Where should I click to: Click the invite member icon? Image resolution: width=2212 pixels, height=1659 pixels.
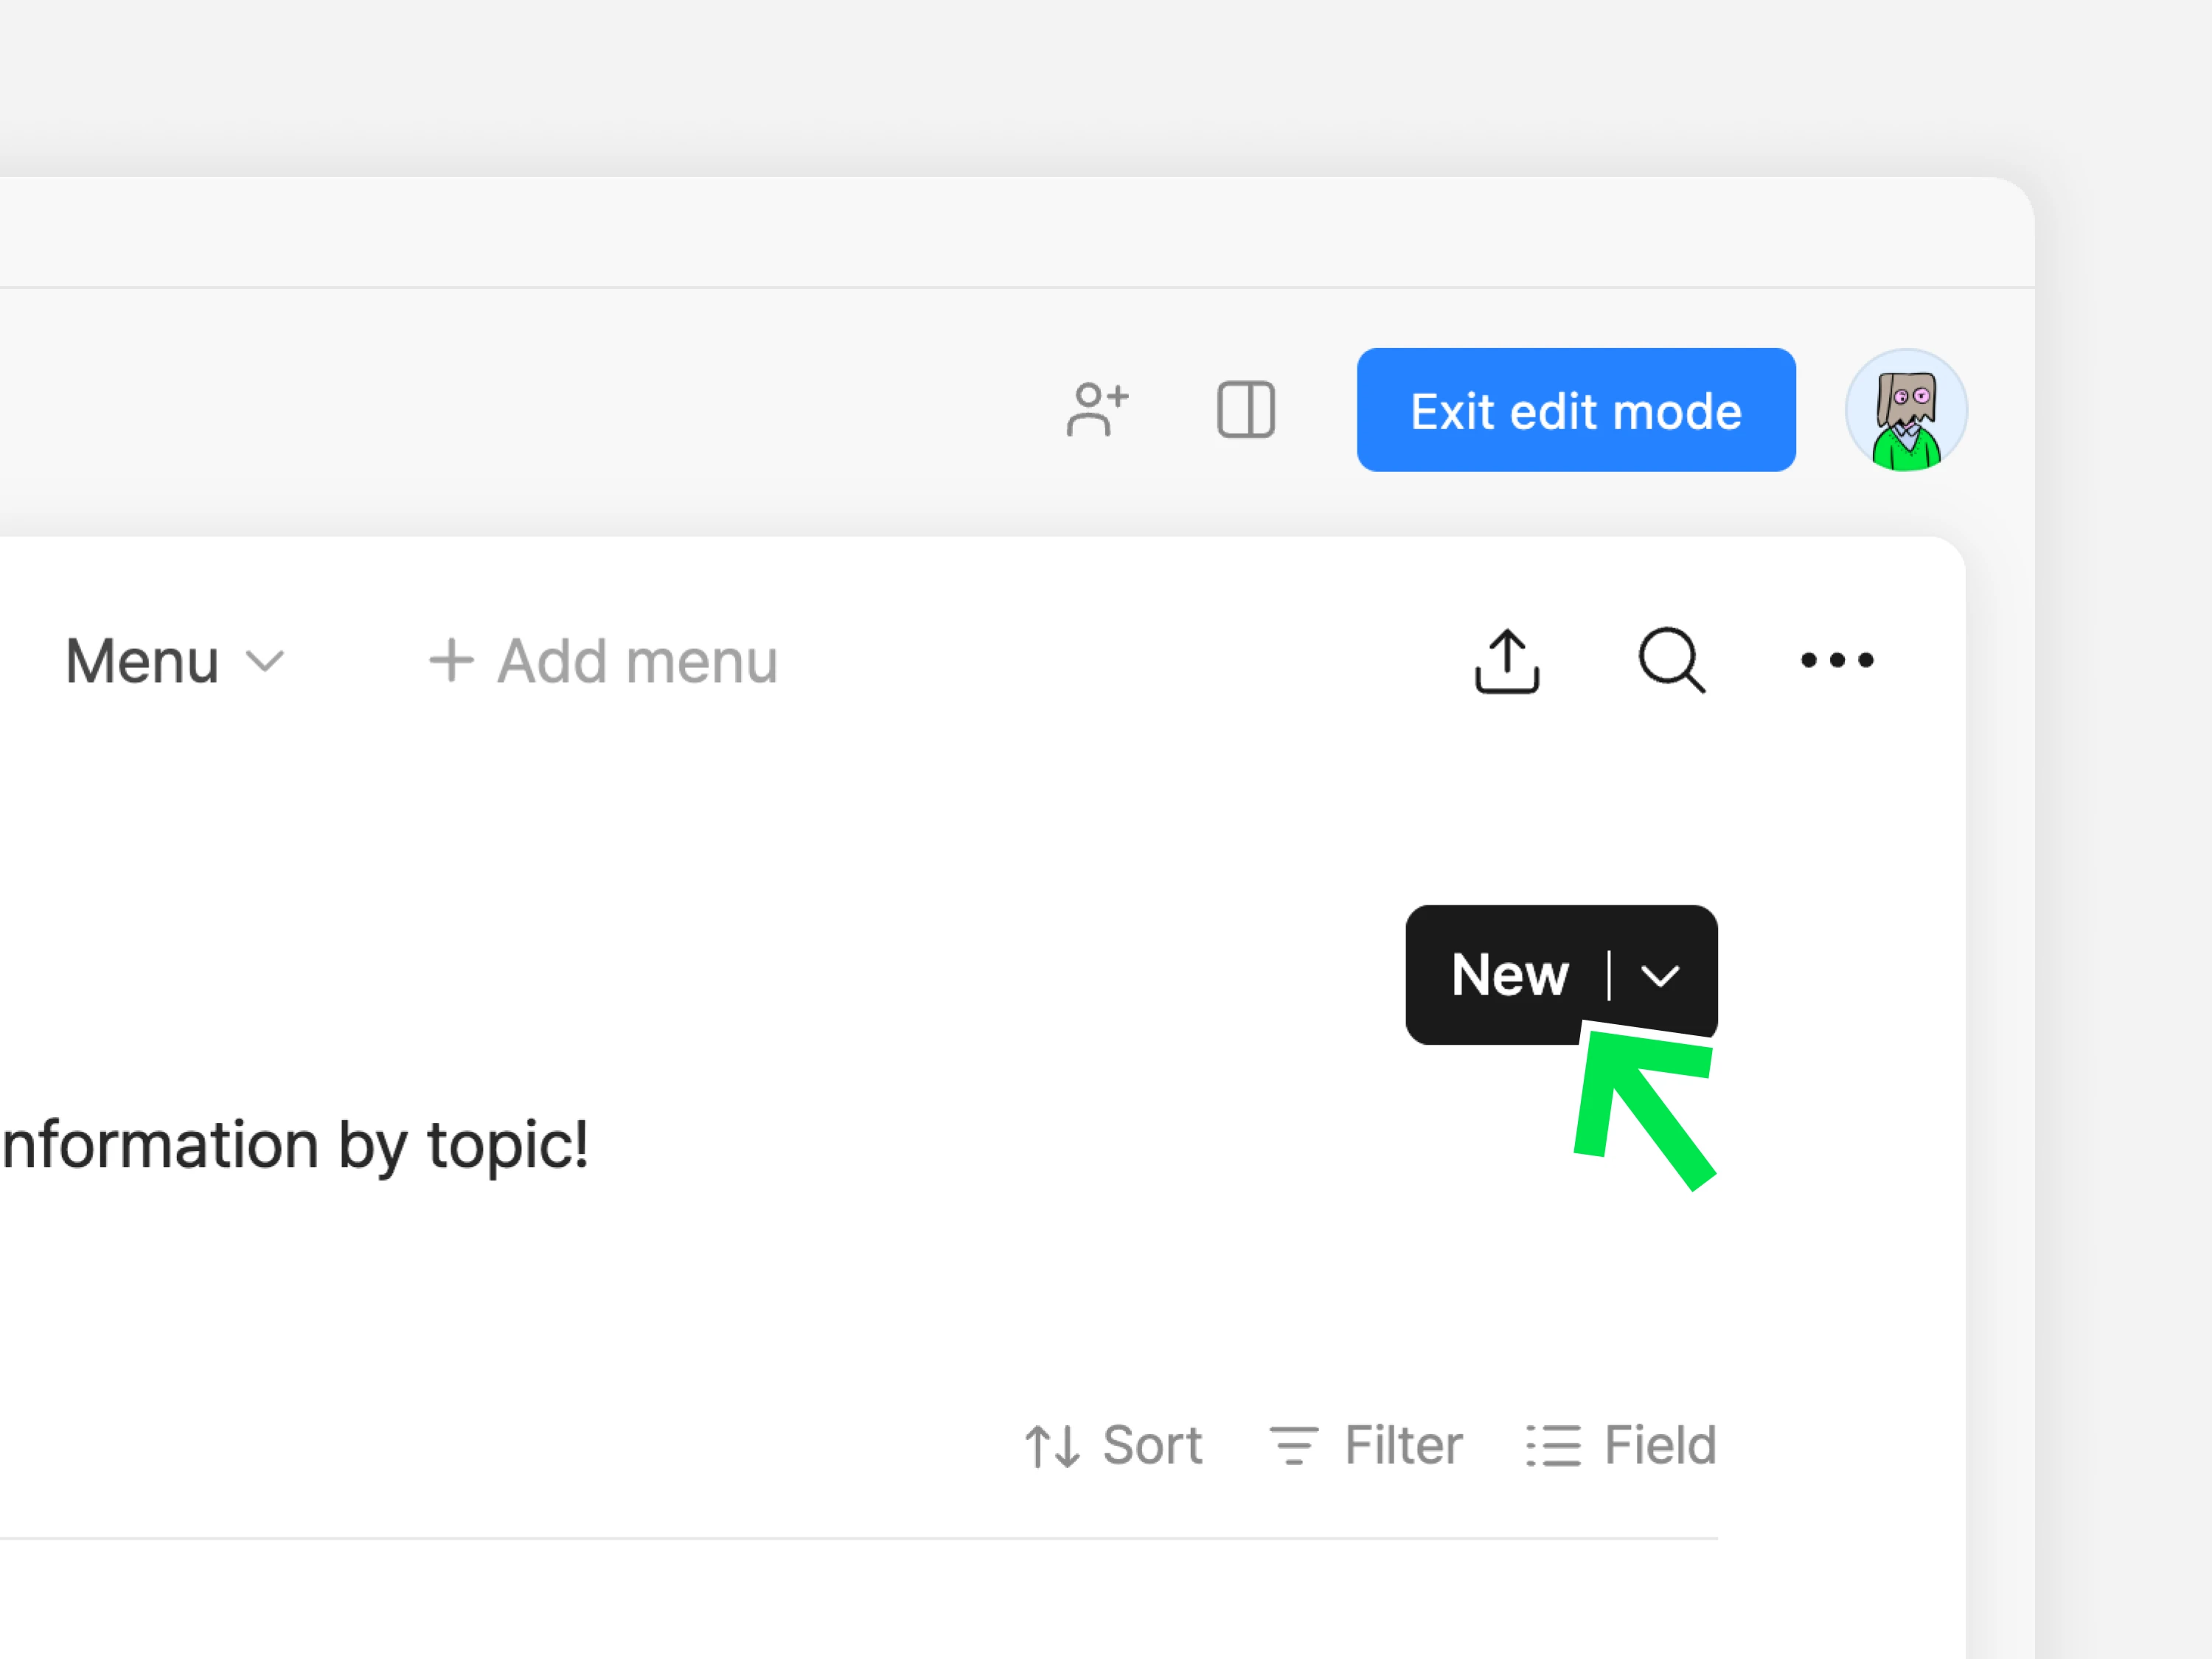[1097, 410]
